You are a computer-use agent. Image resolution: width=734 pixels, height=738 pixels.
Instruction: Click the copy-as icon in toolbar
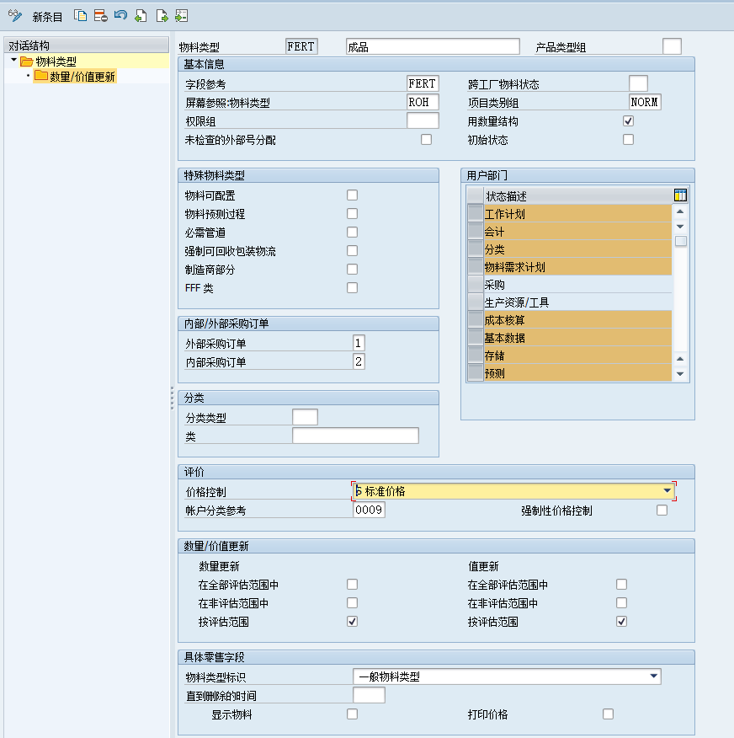point(80,16)
